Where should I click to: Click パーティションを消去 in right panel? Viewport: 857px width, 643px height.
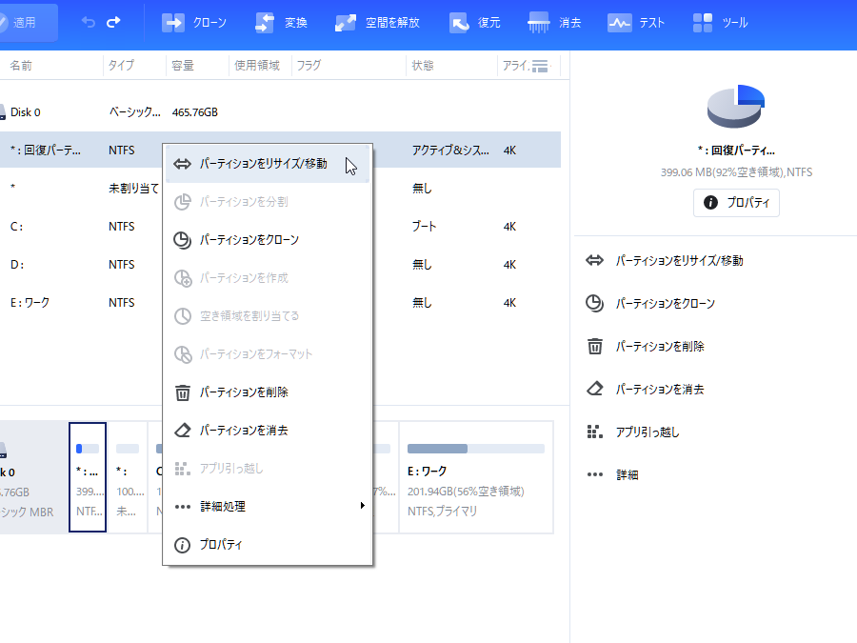659,389
